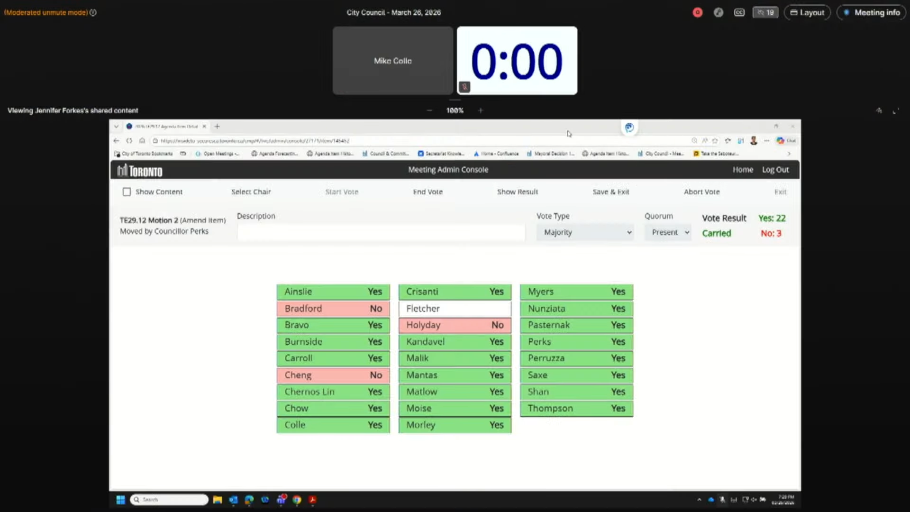This screenshot has height=512, width=910.
Task: Click the Cheng No vote row
Action: click(333, 375)
